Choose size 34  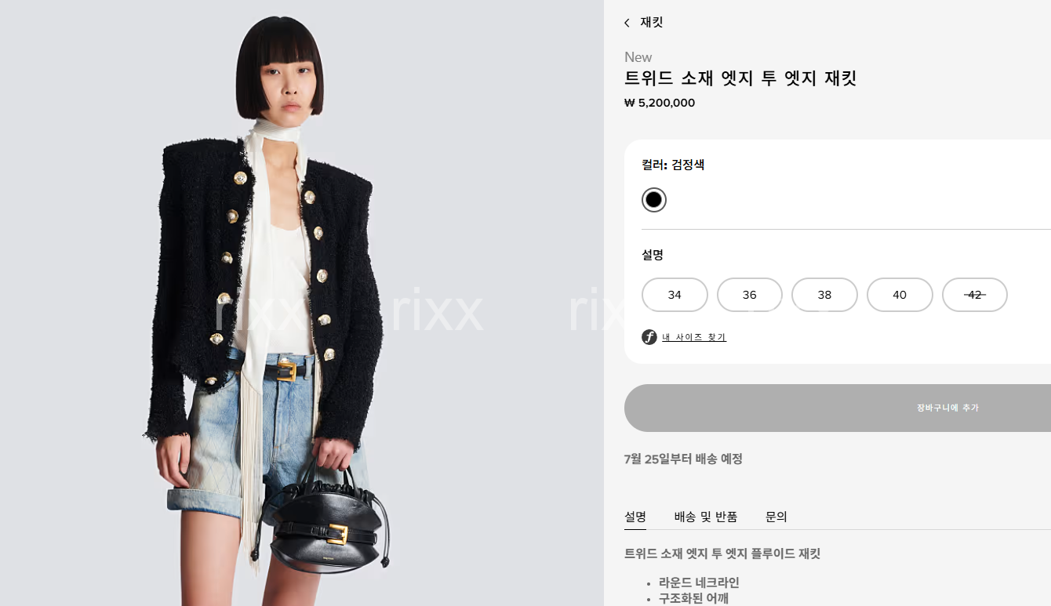tap(675, 295)
